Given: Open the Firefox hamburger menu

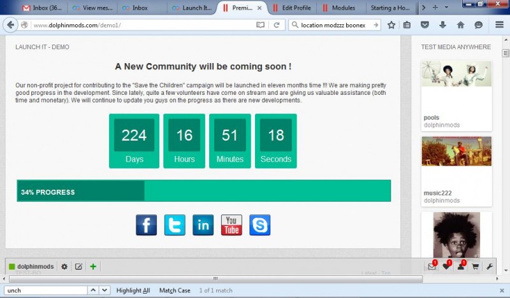Looking at the screenshot, I should pos(500,25).
